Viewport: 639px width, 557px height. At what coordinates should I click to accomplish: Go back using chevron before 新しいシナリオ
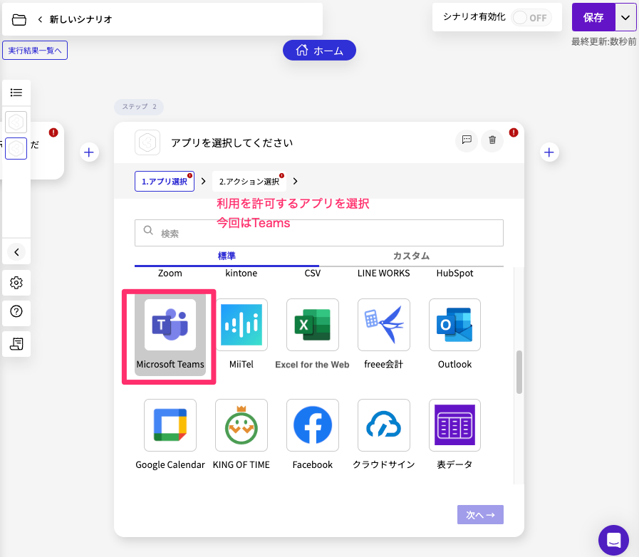40,19
